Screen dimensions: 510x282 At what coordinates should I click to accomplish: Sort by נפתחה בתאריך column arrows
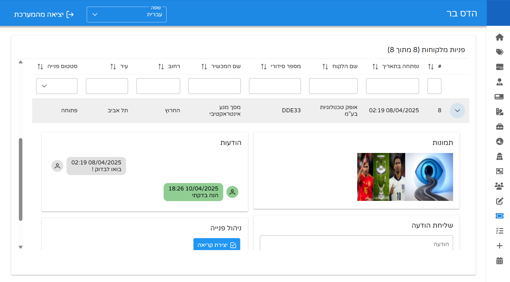[x=375, y=67]
